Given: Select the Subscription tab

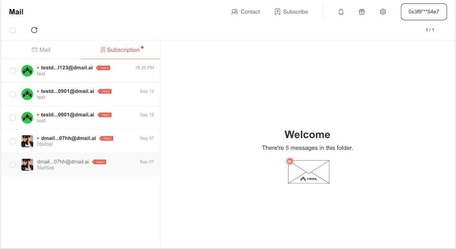Looking at the screenshot, I should (120, 50).
